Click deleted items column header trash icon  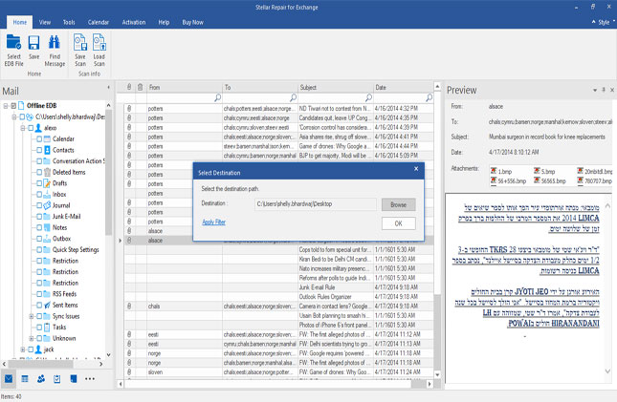coord(140,87)
